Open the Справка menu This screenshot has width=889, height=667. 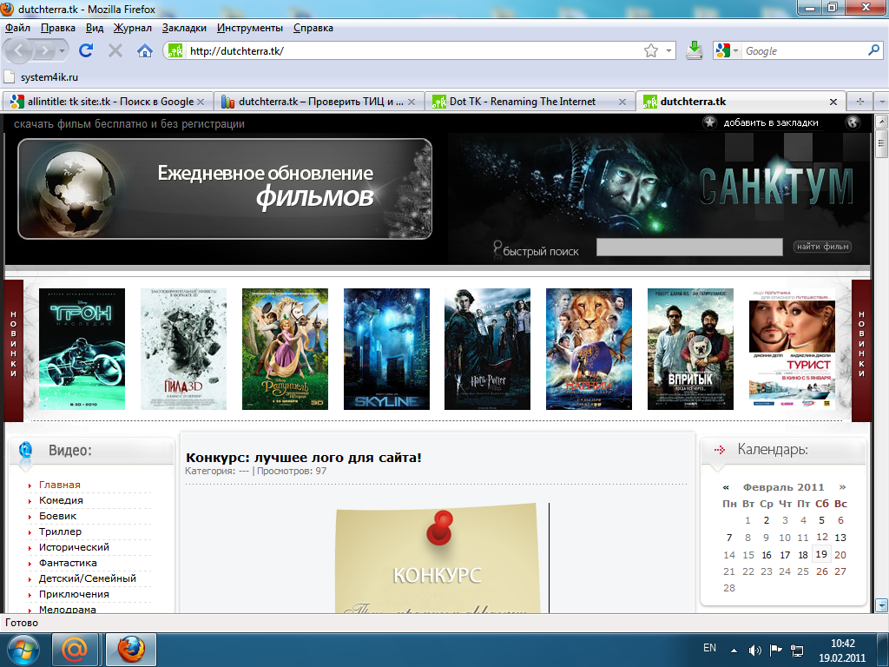313,28
